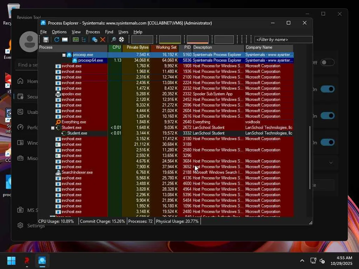
Task: Show hidden icons tray chevron
Action: point(302,261)
